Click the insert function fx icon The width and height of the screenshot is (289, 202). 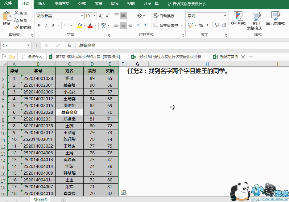[x=69, y=46]
